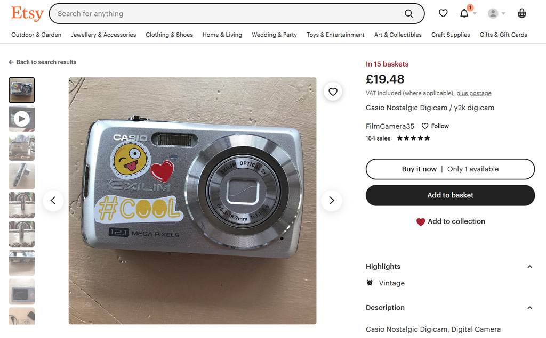Open the Jewellery & Accessories category
This screenshot has width=546, height=338.
click(x=103, y=35)
